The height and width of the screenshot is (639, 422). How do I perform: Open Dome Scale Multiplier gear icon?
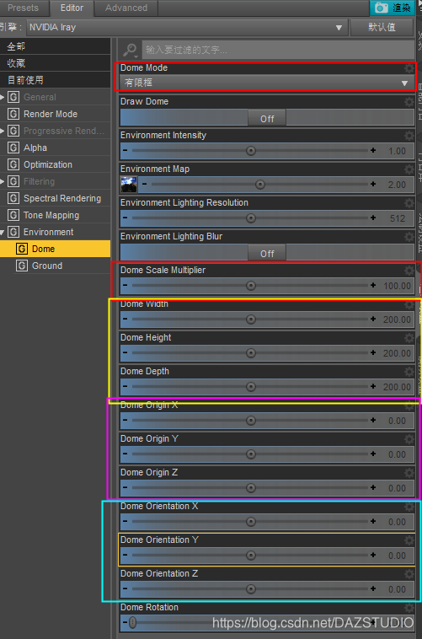click(x=409, y=271)
